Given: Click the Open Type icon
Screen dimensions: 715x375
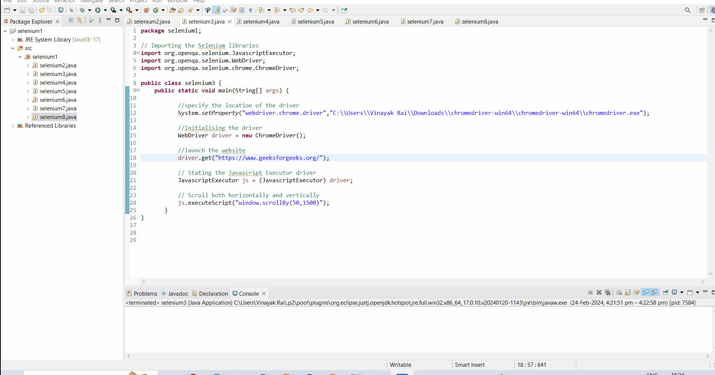Looking at the screenshot, I should (x=173, y=10).
